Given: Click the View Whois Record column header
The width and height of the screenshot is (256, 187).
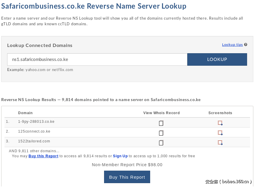Looking at the screenshot, I should point(161,113).
